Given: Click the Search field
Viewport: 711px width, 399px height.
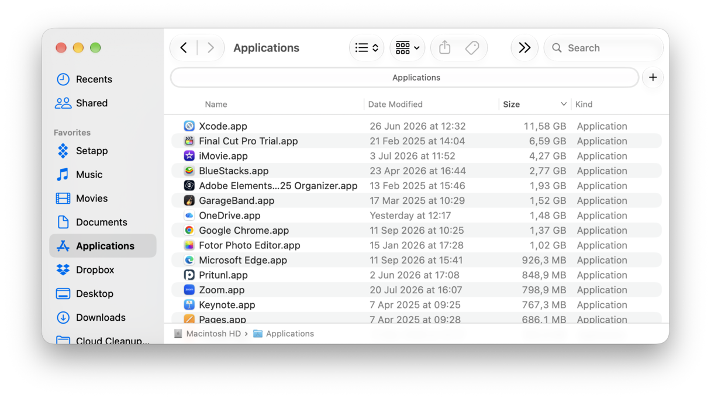Looking at the screenshot, I should coord(604,48).
